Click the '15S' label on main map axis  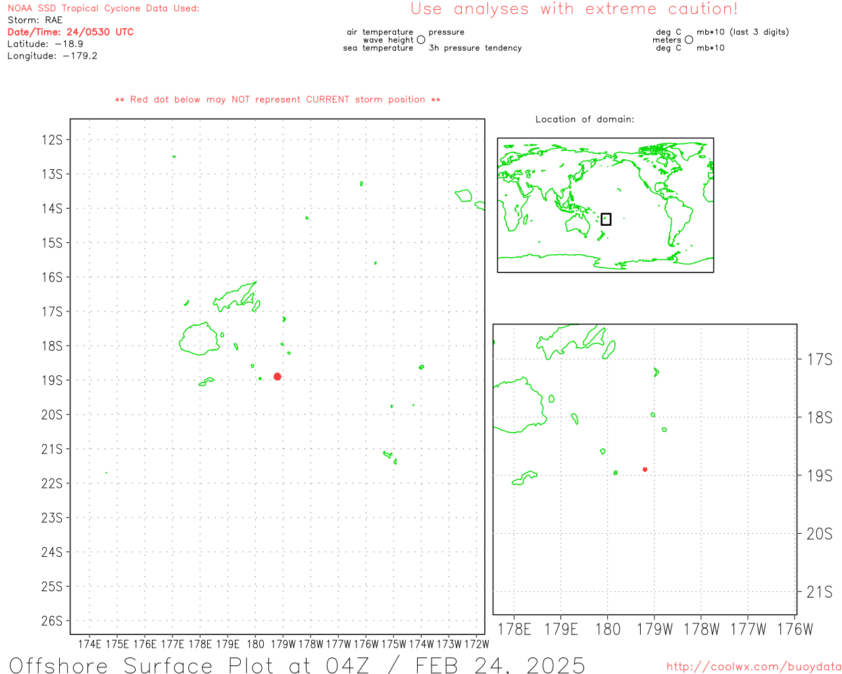pos(52,243)
